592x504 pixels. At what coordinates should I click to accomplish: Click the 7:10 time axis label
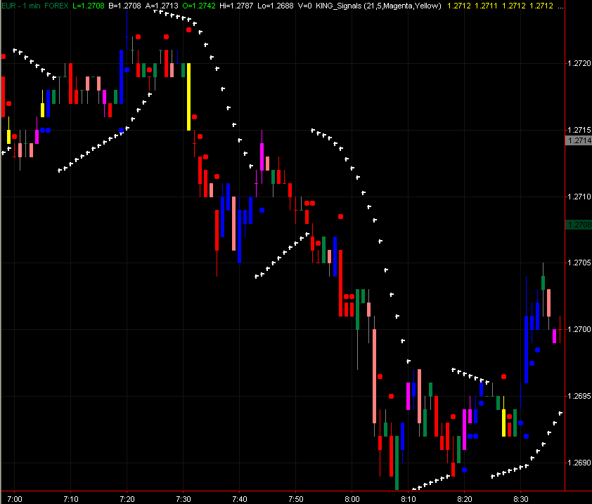tap(71, 499)
